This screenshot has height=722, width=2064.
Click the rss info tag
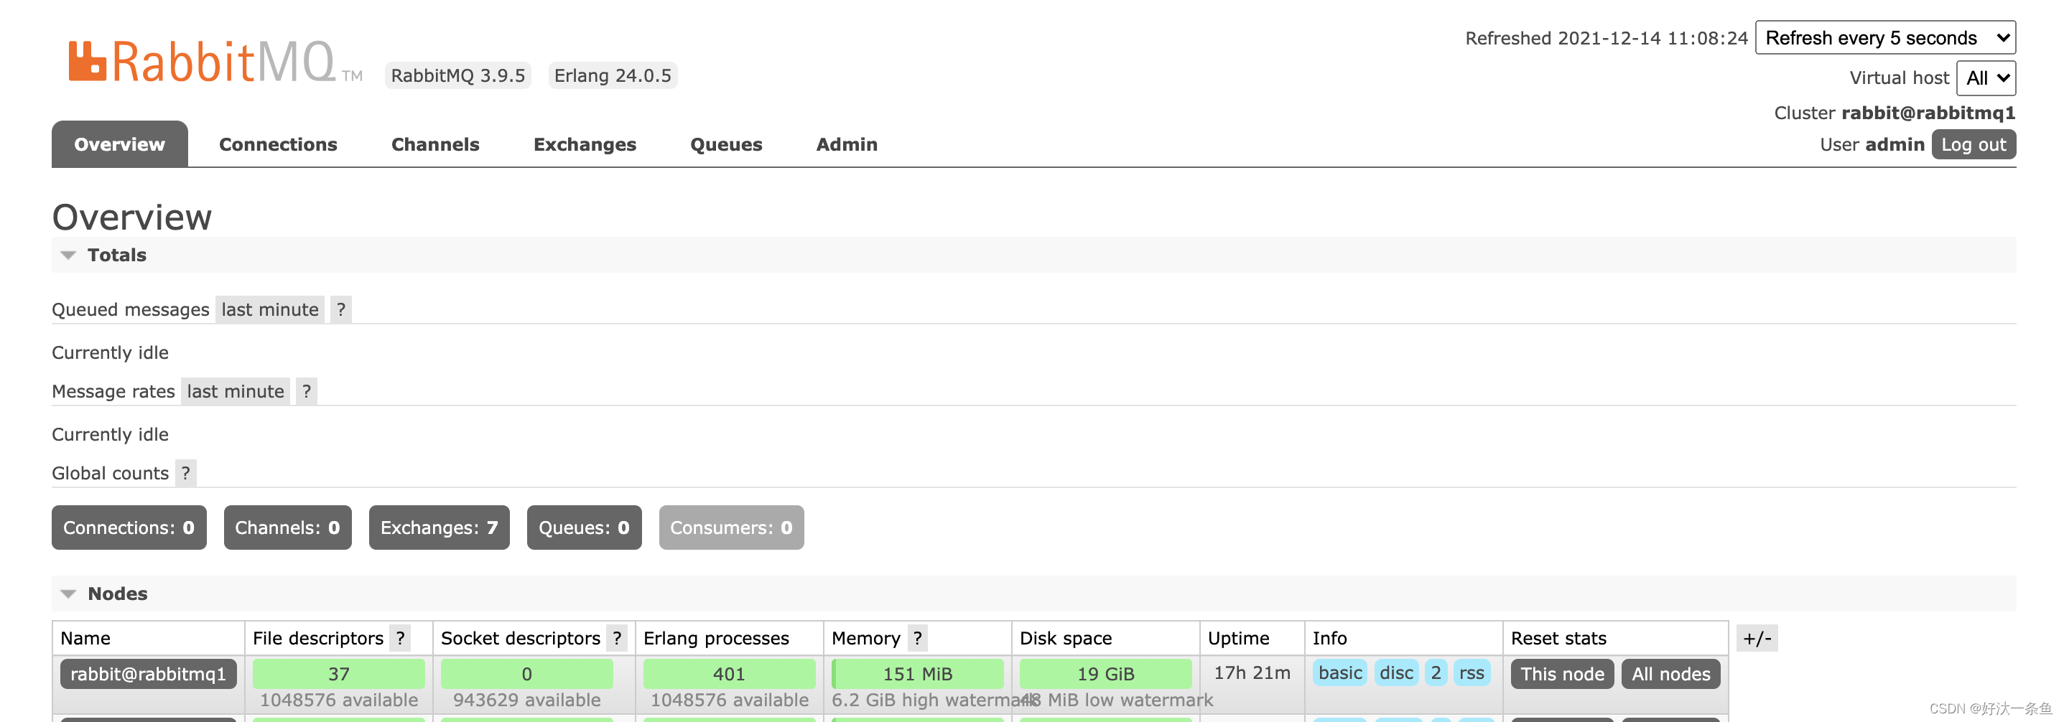[x=1472, y=672]
